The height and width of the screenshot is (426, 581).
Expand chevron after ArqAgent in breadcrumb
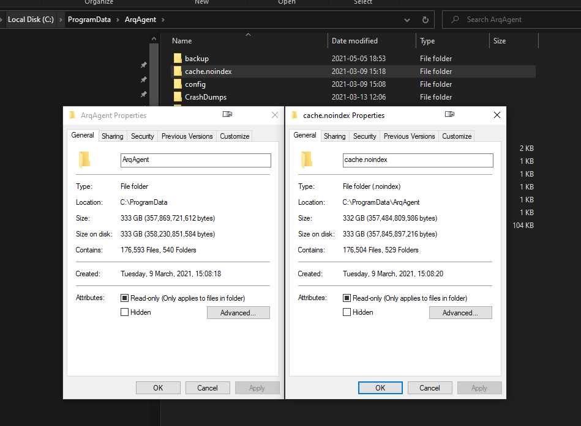point(163,20)
